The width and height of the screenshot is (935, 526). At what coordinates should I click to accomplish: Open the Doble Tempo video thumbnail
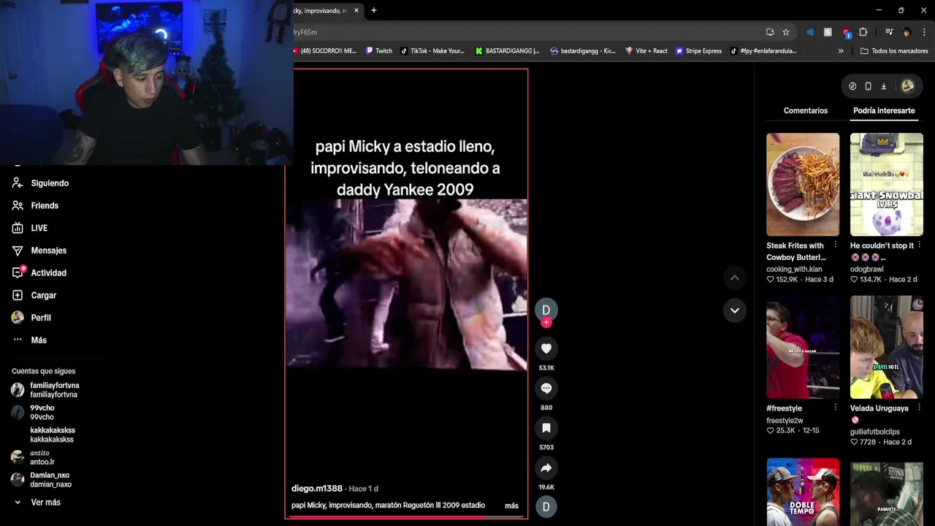pyautogui.click(x=803, y=492)
